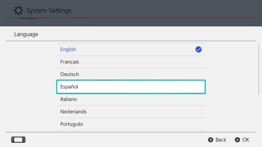Click the Language section header

point(26,34)
